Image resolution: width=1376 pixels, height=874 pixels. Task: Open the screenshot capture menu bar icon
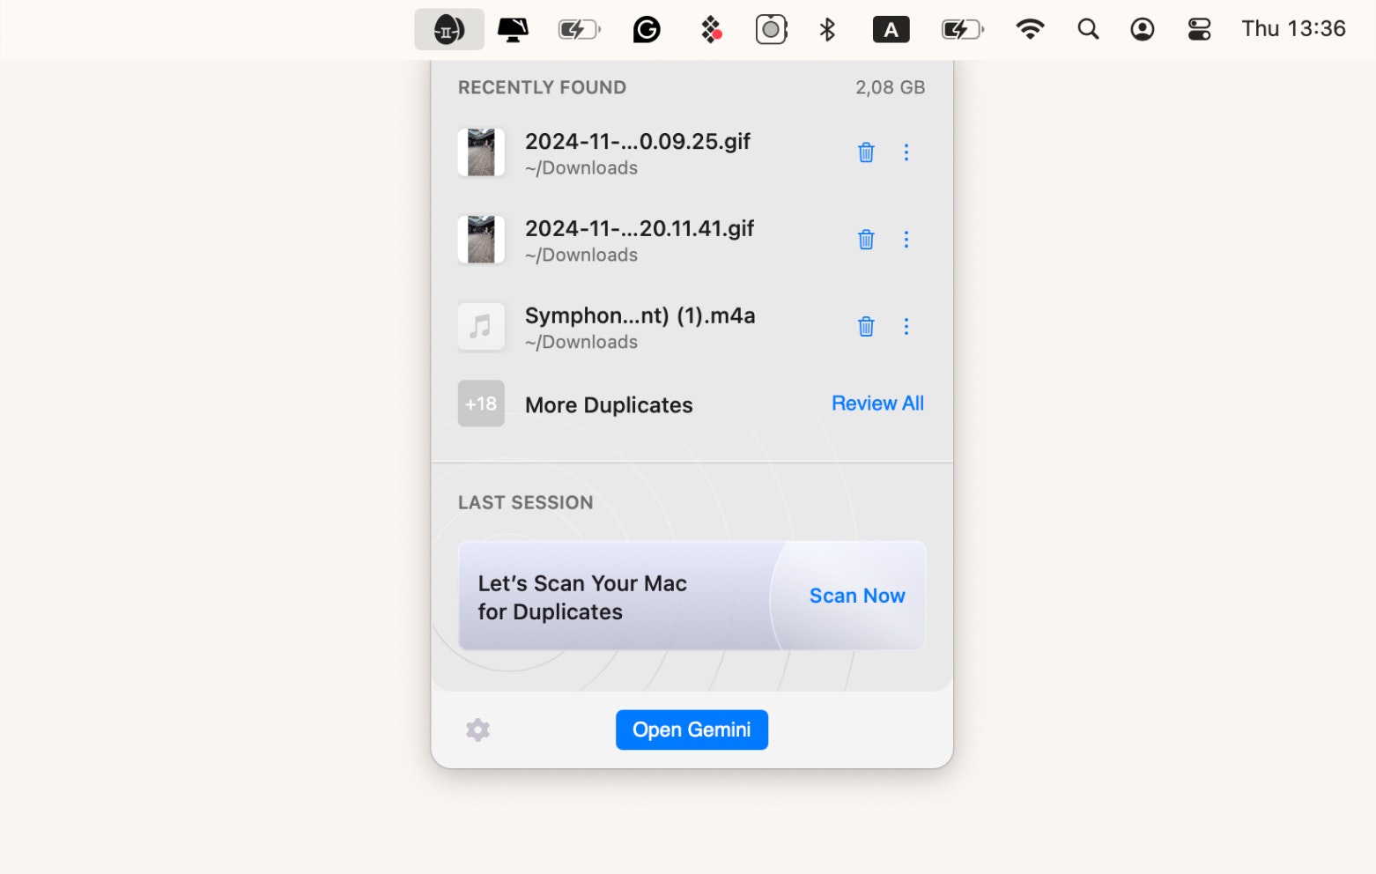point(771,30)
